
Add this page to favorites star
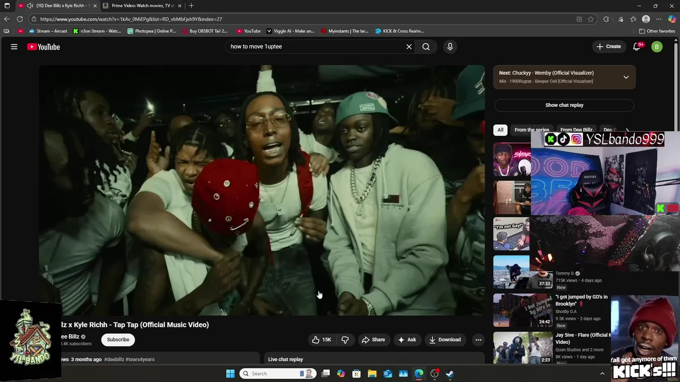pos(591,19)
